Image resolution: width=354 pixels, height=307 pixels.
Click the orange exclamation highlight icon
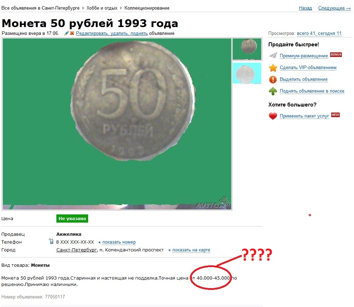click(273, 79)
